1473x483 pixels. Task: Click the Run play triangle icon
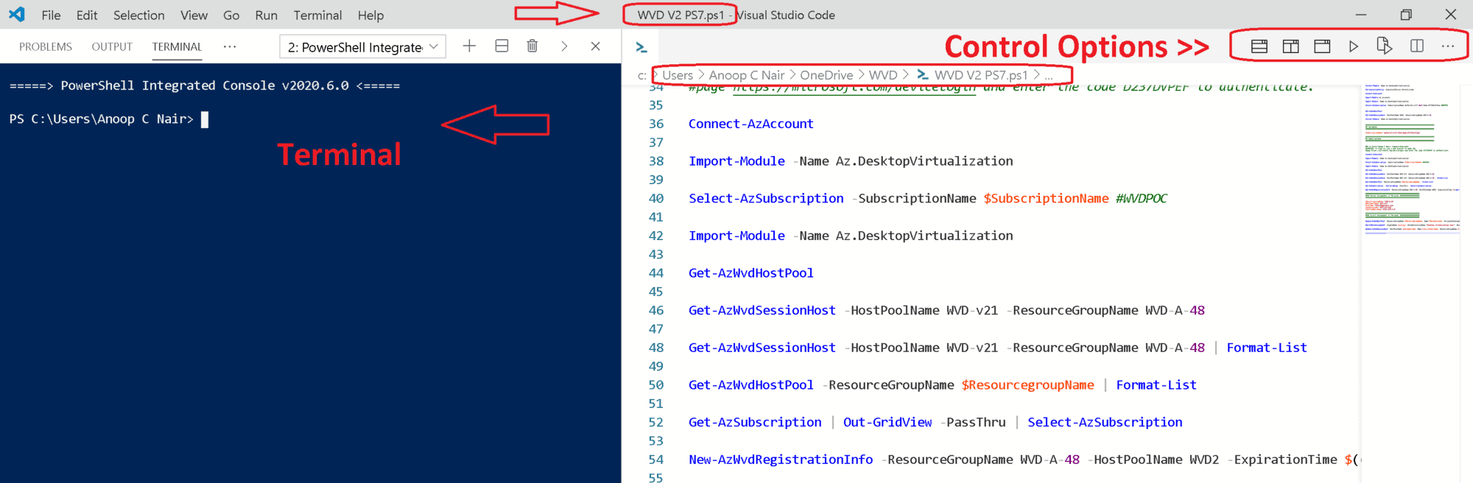1353,46
